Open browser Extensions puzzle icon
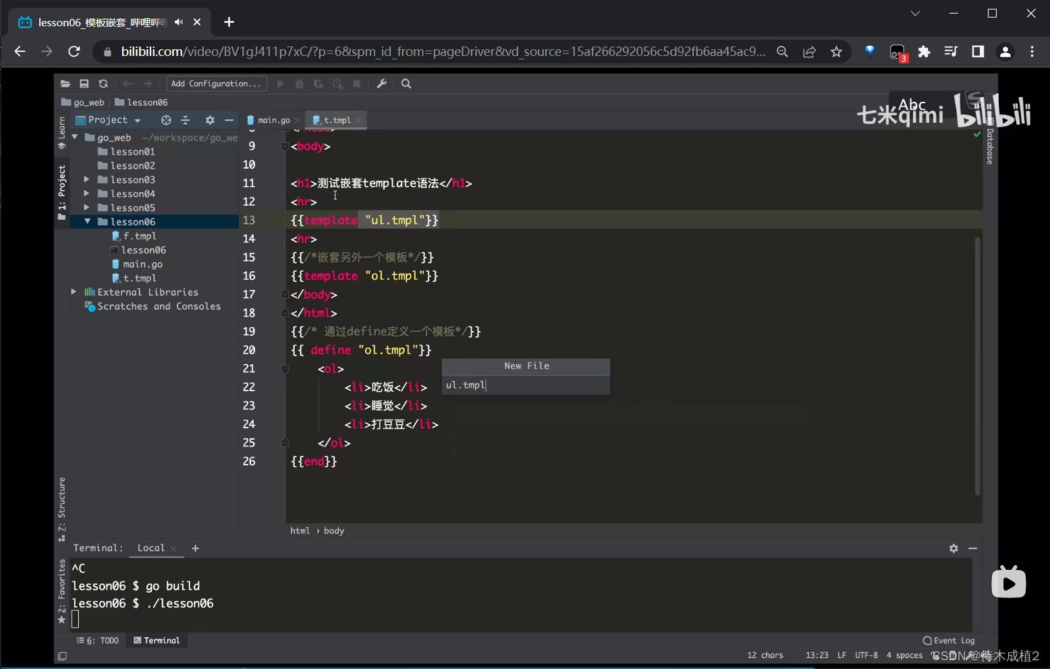 coord(924,51)
